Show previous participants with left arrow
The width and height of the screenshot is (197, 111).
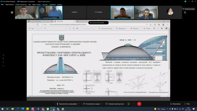[12, 12]
